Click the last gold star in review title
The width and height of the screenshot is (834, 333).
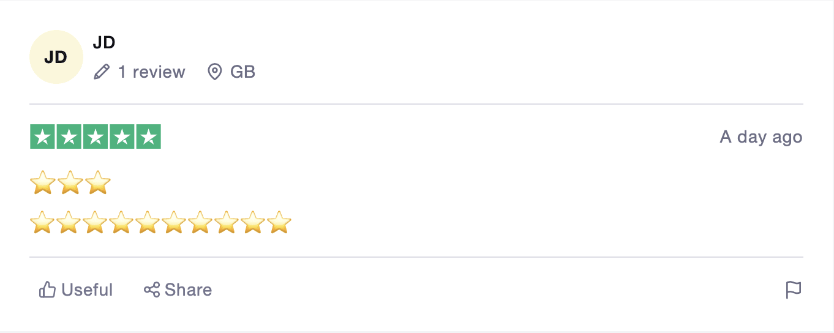coord(98,183)
